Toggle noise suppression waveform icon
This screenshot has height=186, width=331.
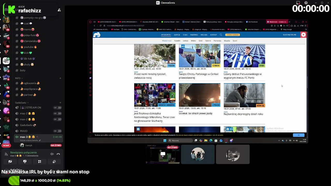click(x=52, y=154)
